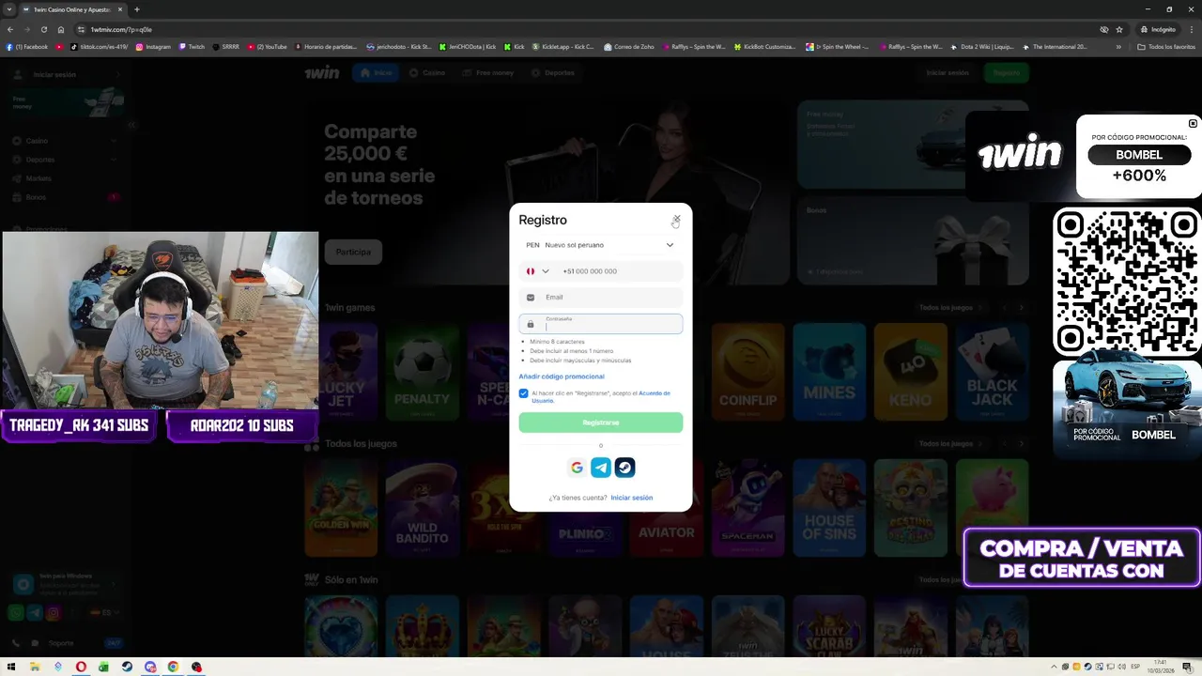Open the Aviator game thumbnail
This screenshot has width=1202, height=676.
(x=666, y=507)
